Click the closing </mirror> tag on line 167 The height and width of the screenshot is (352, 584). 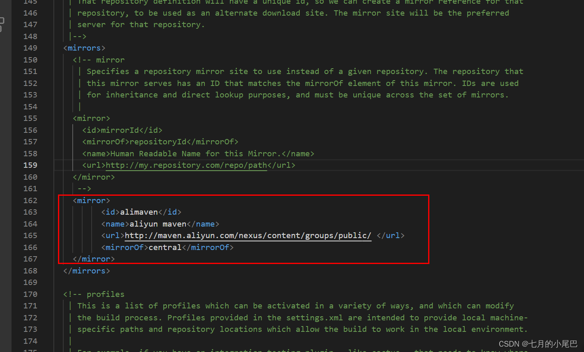click(94, 259)
